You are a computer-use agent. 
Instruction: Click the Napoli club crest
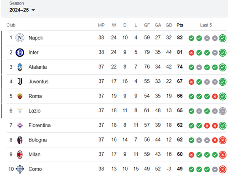(x=20, y=38)
